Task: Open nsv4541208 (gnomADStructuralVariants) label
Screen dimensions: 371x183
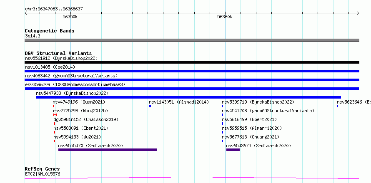Action: [268, 111]
